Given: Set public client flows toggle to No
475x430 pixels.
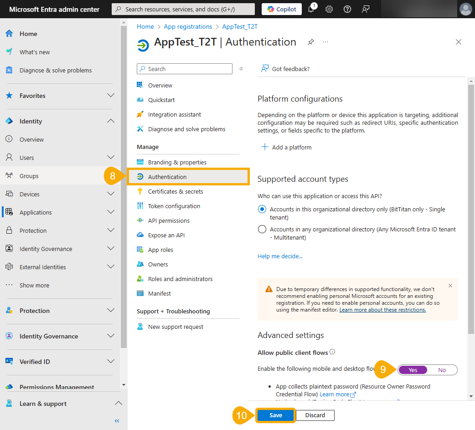Looking at the screenshot, I should point(442,370).
